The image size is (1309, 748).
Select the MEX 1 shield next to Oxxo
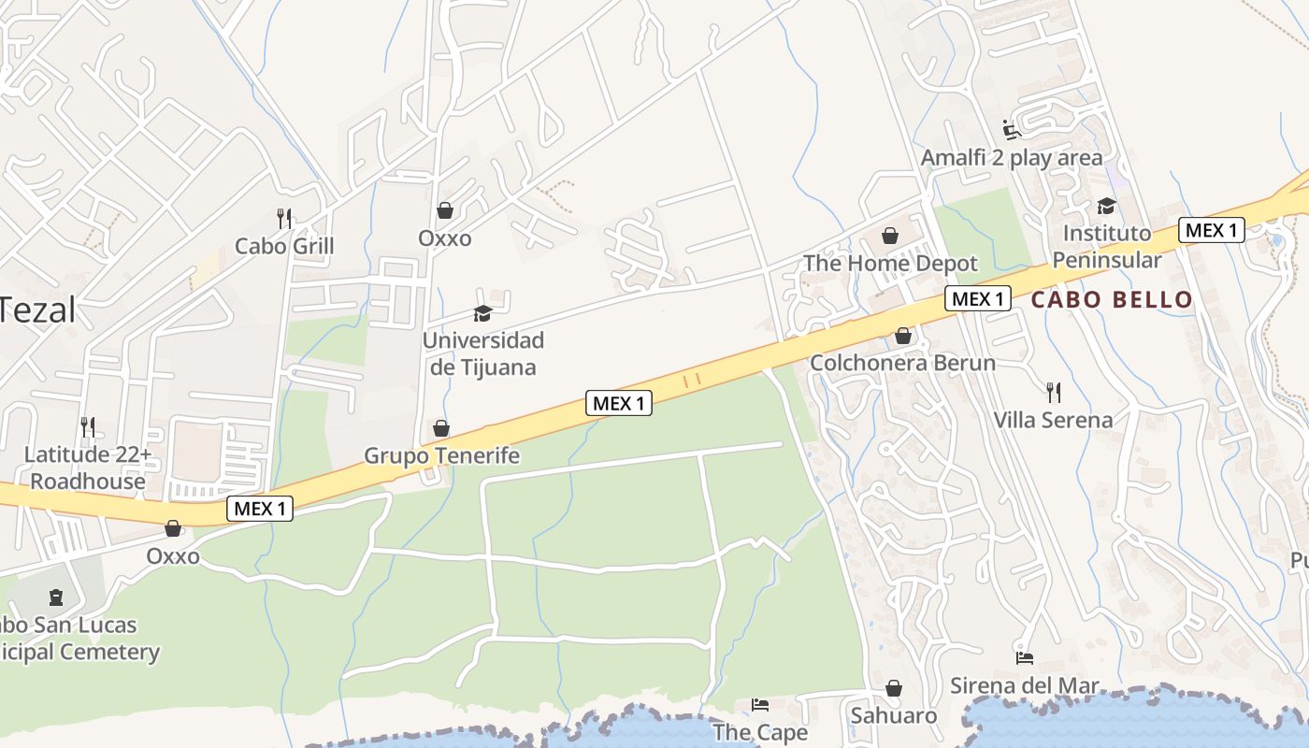pyautogui.click(x=260, y=509)
